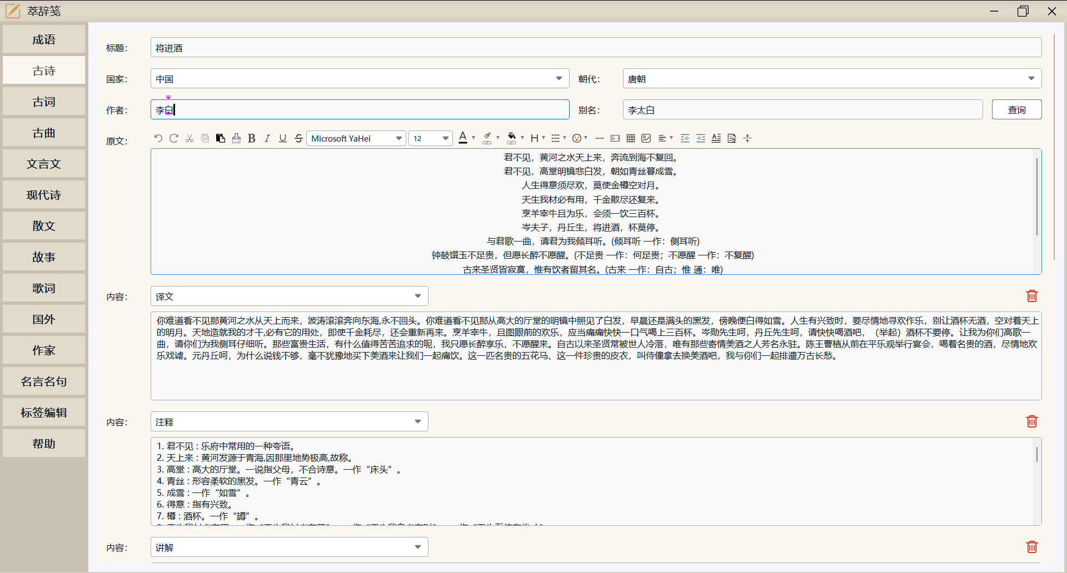Open the highlight color dropdown arrow

pos(498,138)
